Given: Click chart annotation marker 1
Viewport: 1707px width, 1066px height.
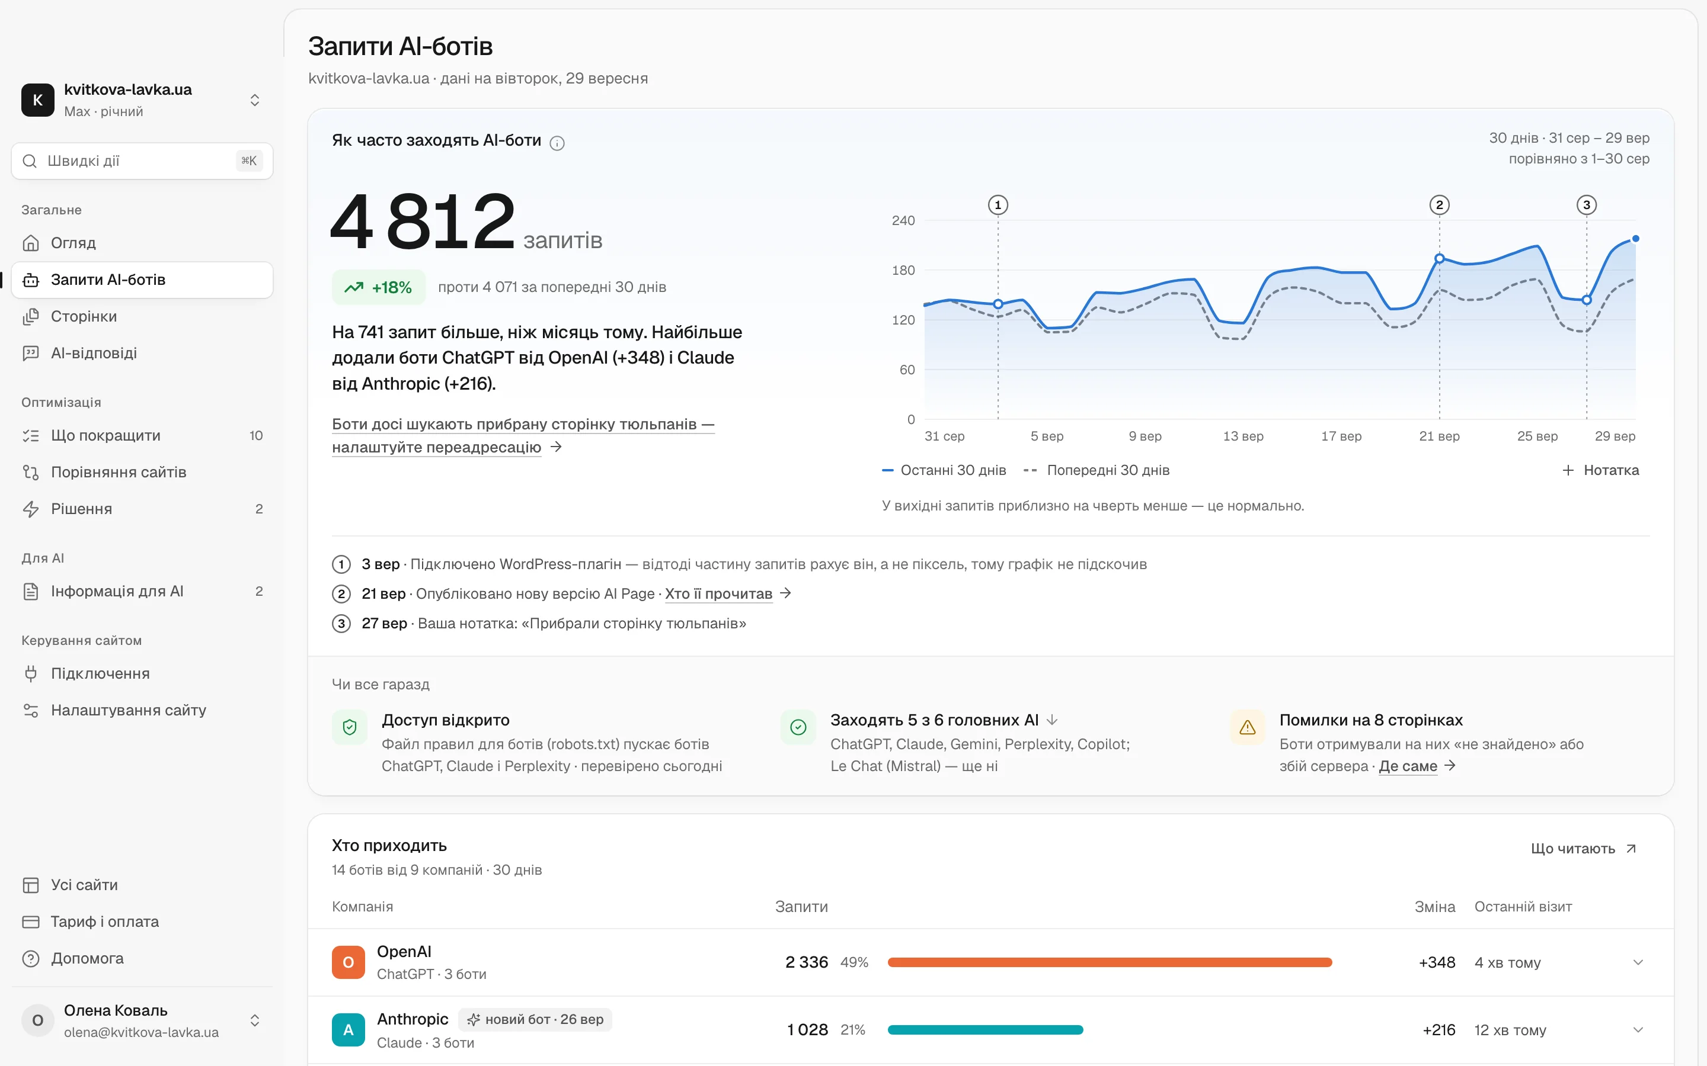Looking at the screenshot, I should [x=998, y=205].
